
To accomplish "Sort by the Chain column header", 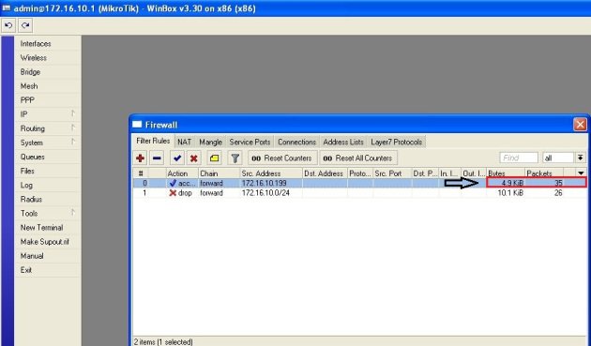I will point(219,173).
